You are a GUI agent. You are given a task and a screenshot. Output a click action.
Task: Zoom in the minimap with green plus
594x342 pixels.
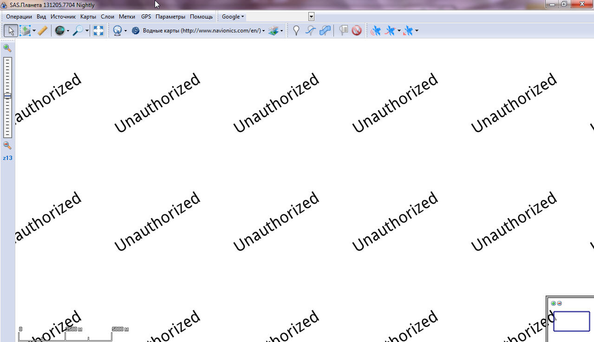click(x=553, y=304)
